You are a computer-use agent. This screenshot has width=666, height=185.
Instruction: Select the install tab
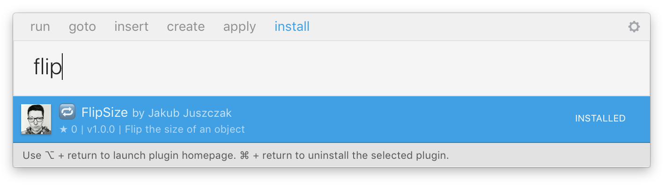pyautogui.click(x=292, y=27)
